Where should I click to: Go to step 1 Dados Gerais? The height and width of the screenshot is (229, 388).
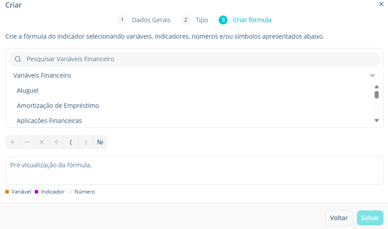[x=144, y=20]
